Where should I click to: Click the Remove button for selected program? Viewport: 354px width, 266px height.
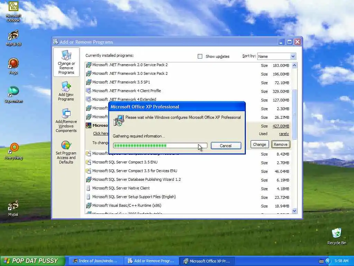[x=281, y=144]
